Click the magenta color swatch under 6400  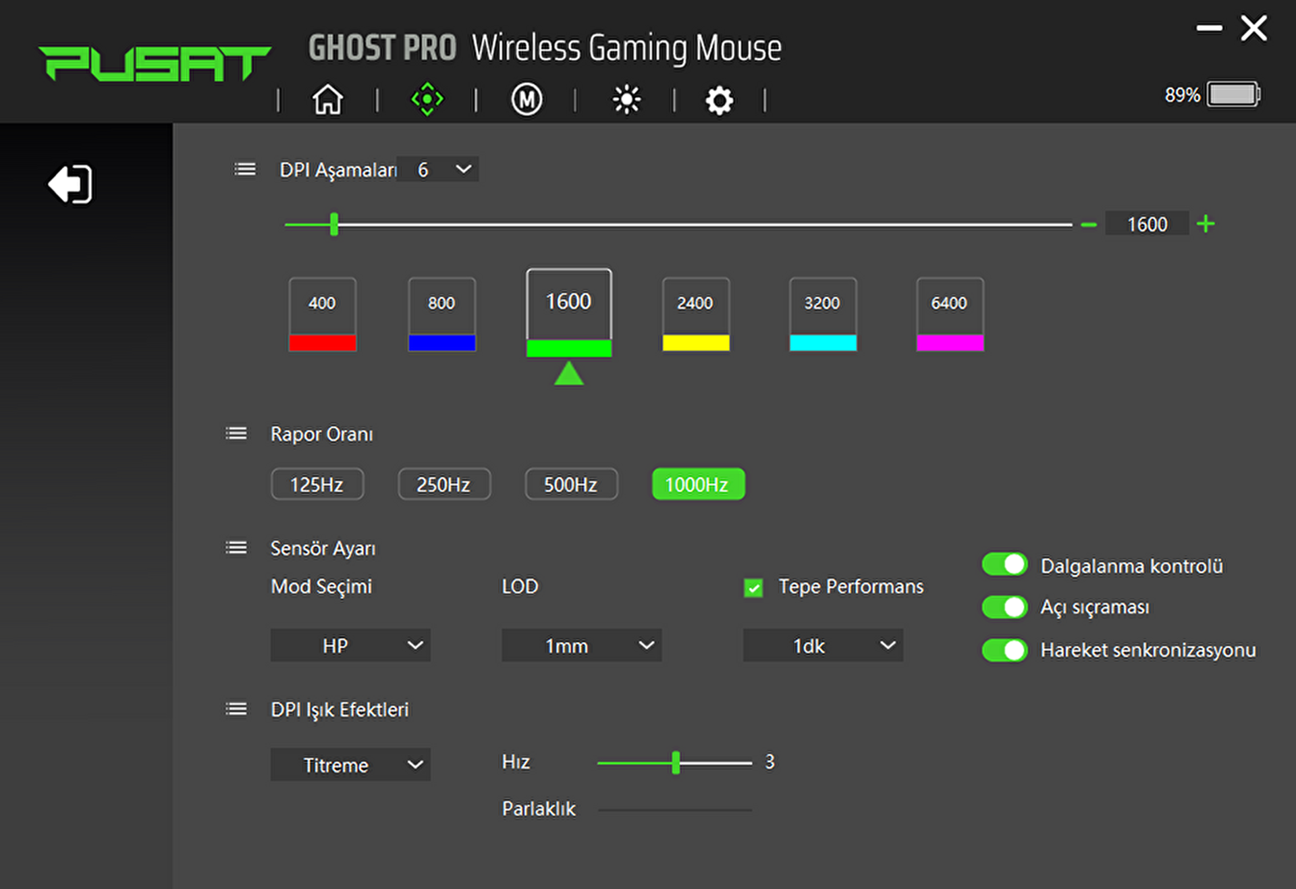coord(950,343)
